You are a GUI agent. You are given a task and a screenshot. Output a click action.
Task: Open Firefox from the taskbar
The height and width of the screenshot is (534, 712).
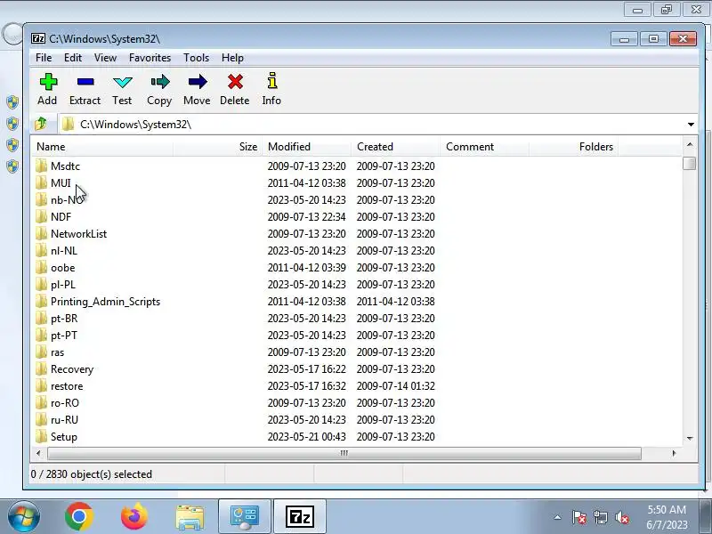pyautogui.click(x=134, y=517)
